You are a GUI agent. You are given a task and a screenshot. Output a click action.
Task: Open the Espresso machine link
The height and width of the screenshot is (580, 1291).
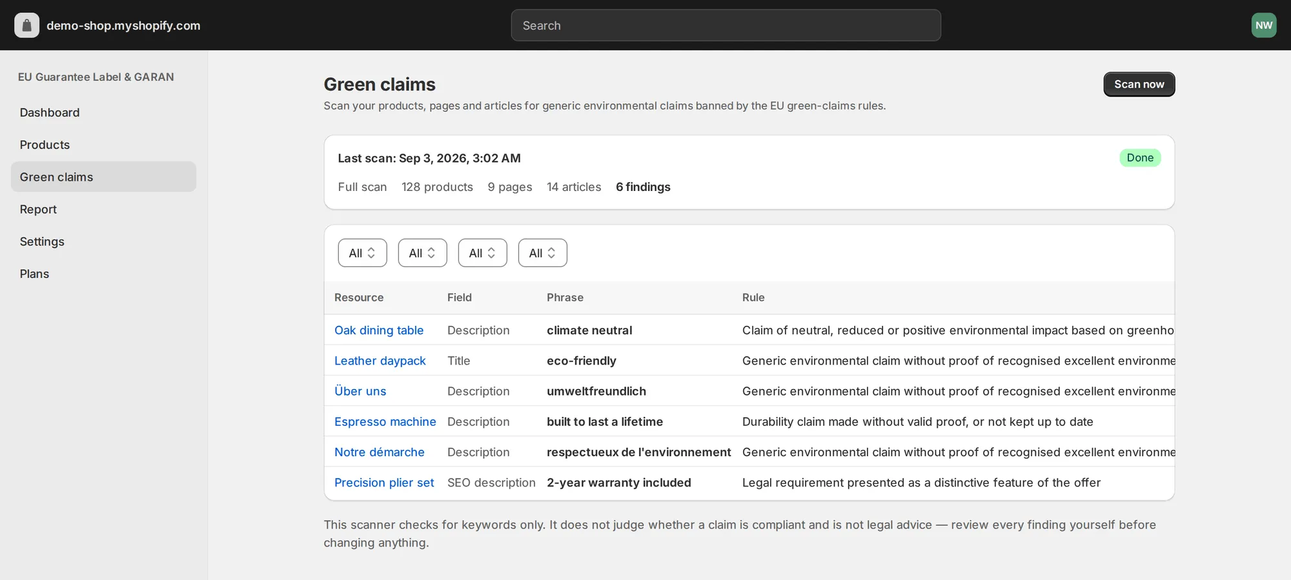385,421
